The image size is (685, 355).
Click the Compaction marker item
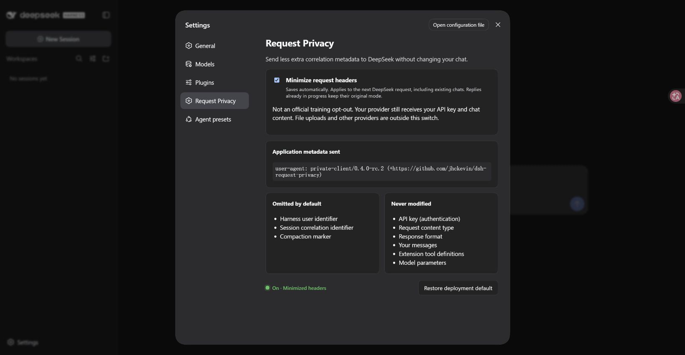305,236
